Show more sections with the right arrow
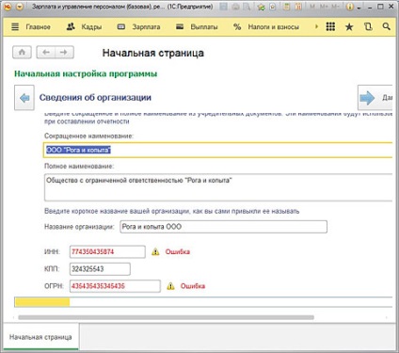Screen dimensions: 399x353 pyautogui.click(x=316, y=26)
